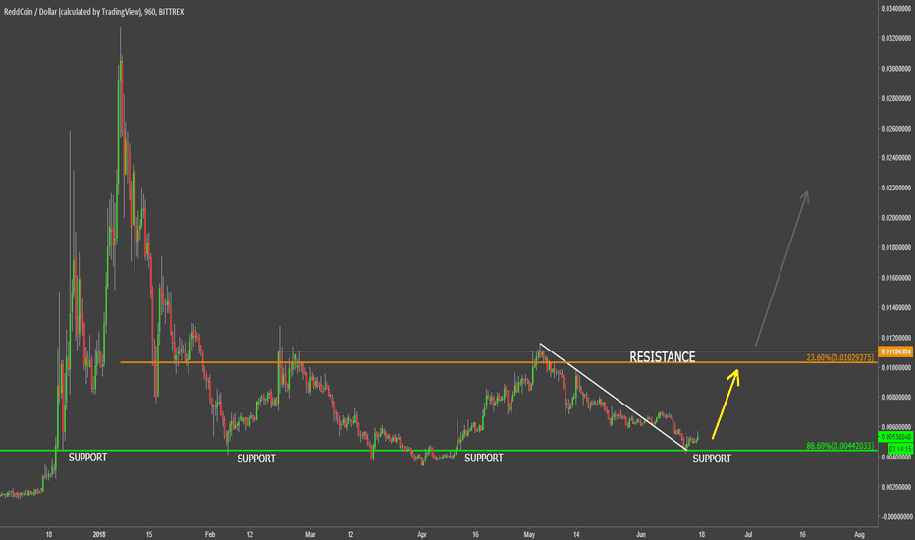This screenshot has width=915, height=540.
Task: Click the 0.01400000 price axis label
Action: (895, 307)
